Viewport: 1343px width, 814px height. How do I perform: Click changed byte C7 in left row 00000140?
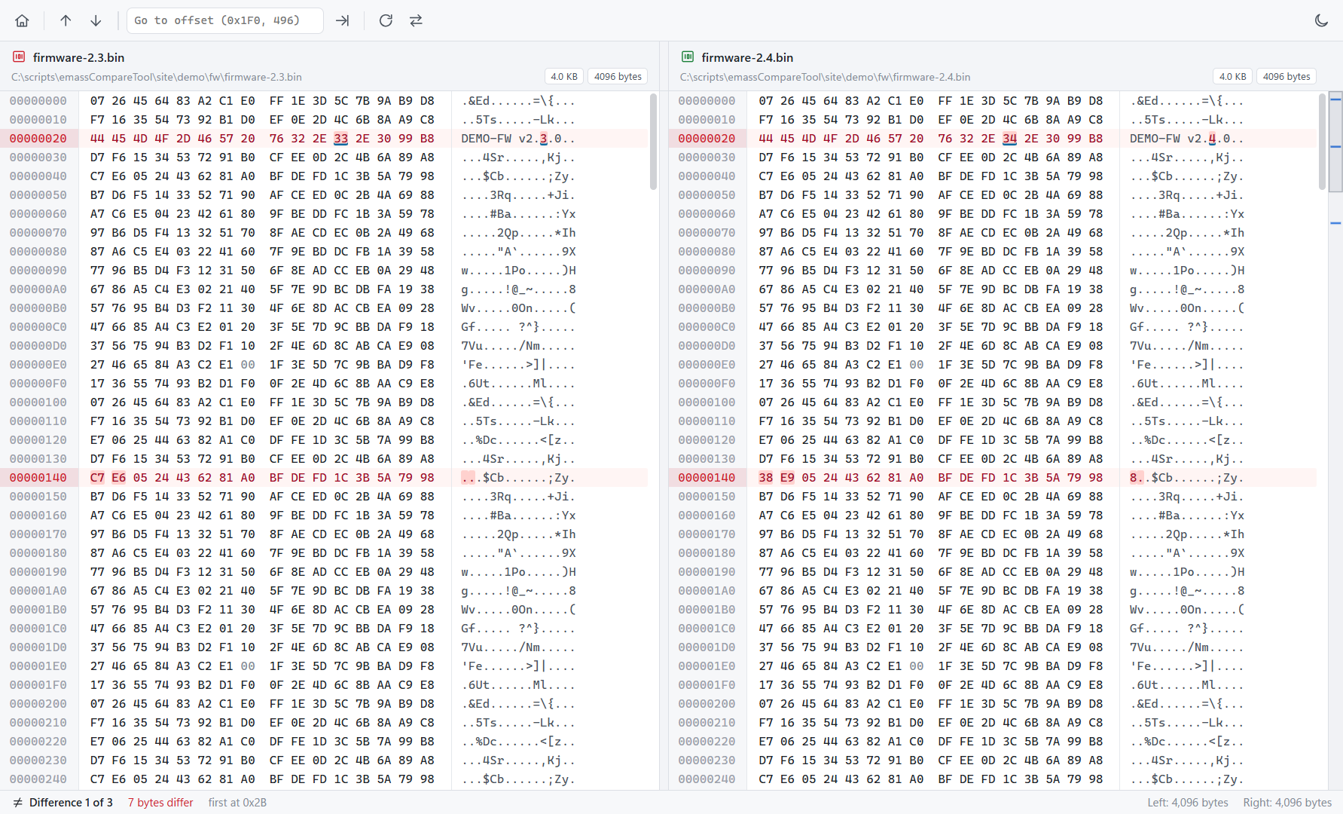97,478
